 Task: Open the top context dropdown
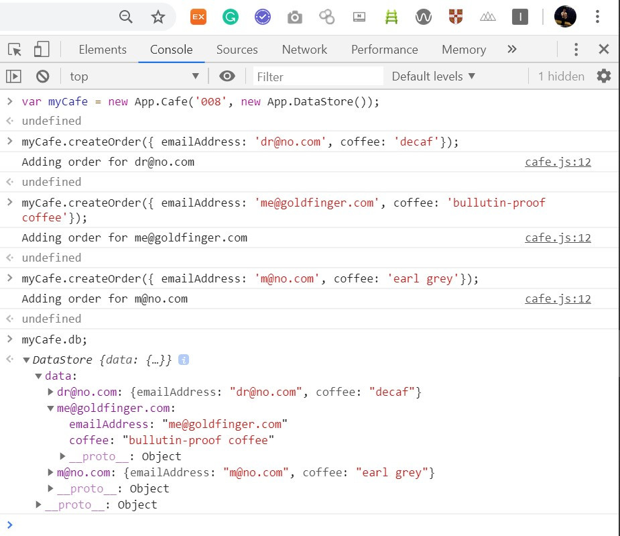coord(135,76)
